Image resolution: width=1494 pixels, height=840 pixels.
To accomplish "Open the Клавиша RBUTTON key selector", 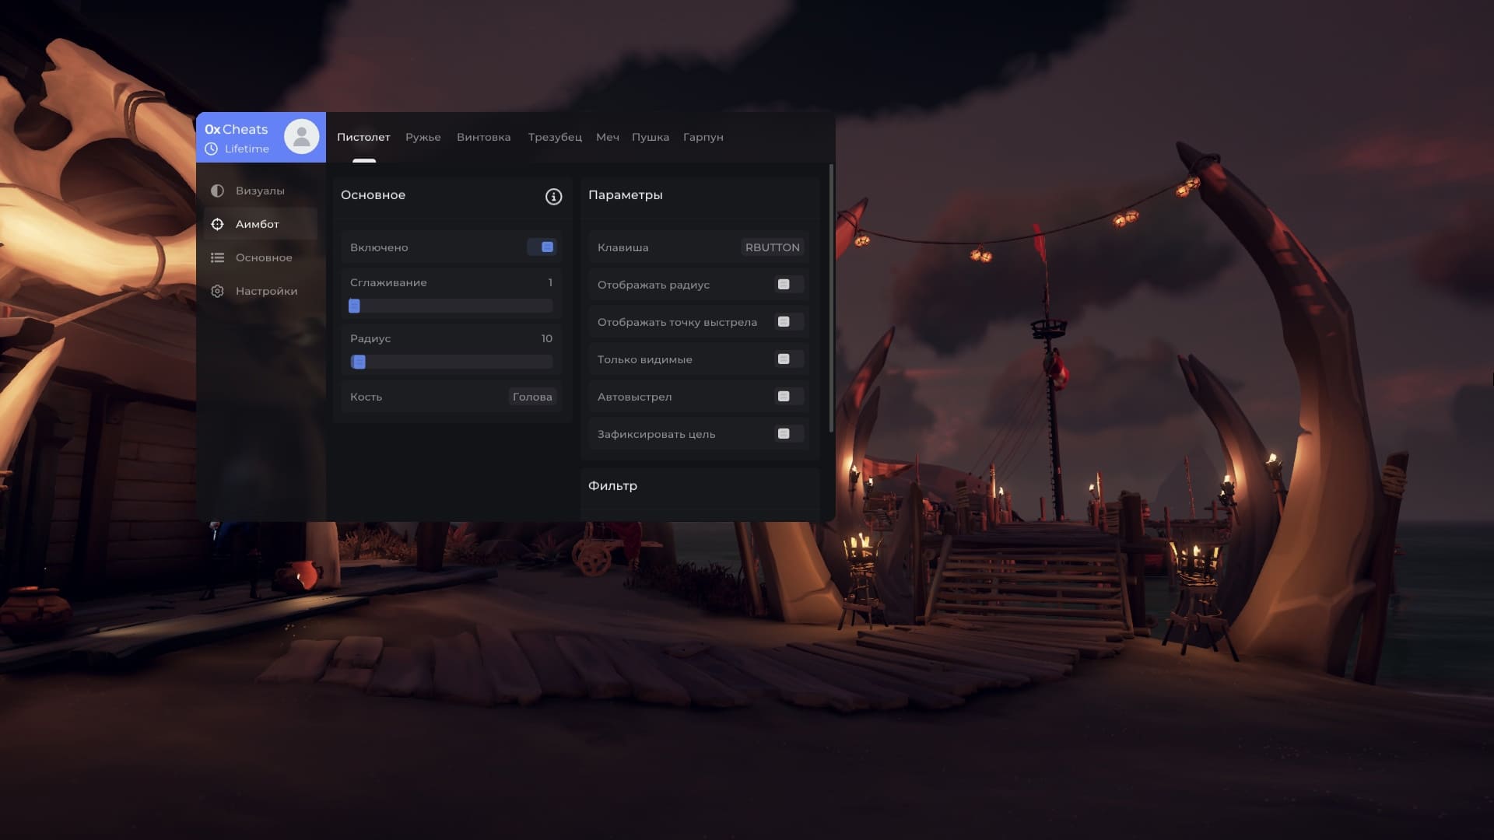I will 772,247.
